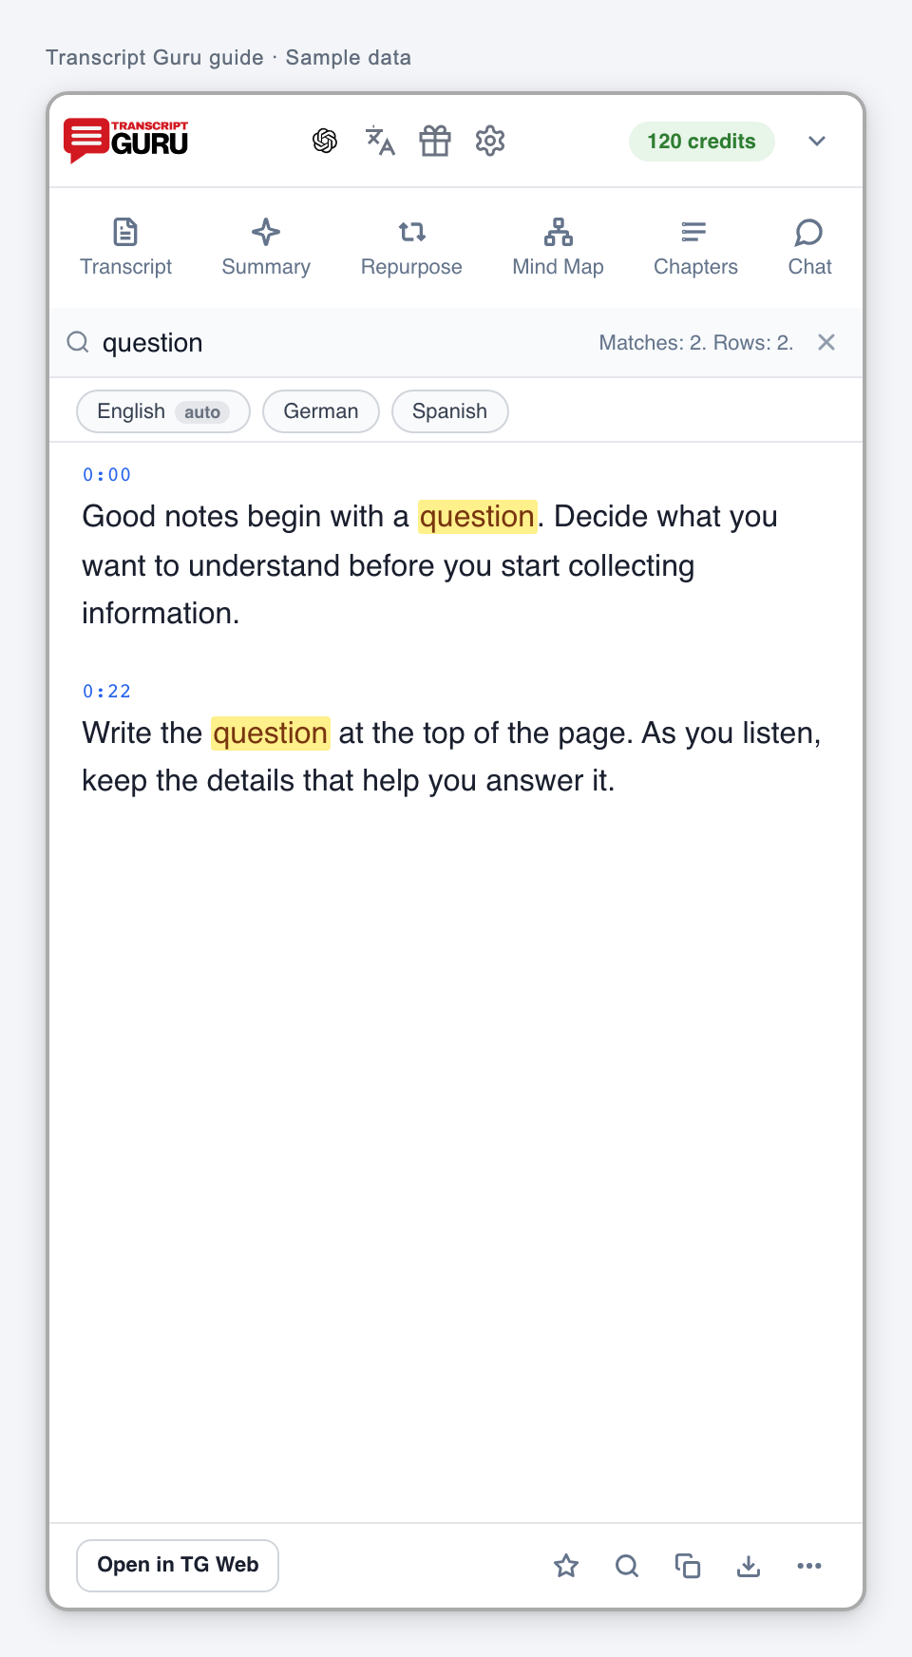The image size is (912, 1657).
Task: Click the 120 credits badge
Action: click(702, 142)
